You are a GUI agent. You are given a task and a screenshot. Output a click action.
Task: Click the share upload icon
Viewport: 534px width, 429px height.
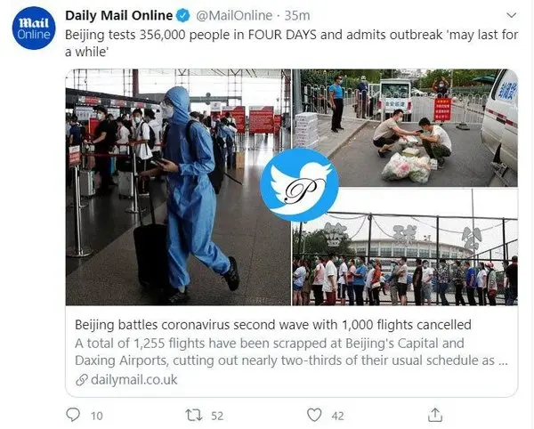click(435, 415)
